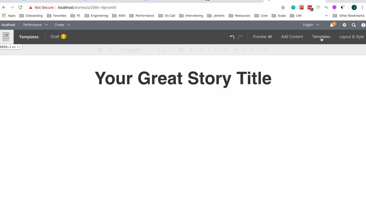366x210 pixels.
Task: Go back in browser history
Action: click(x=4, y=7)
